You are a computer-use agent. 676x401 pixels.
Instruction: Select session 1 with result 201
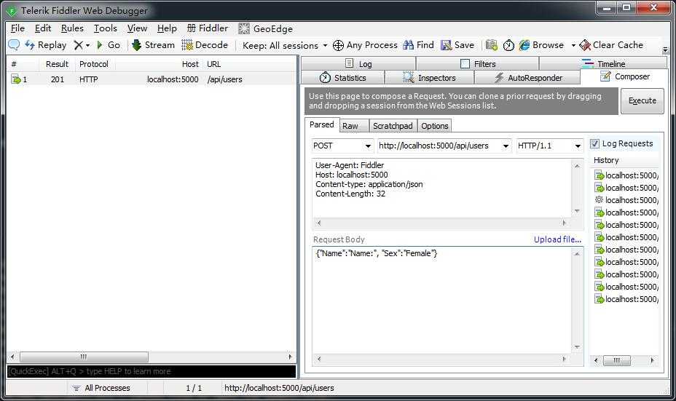[151, 79]
